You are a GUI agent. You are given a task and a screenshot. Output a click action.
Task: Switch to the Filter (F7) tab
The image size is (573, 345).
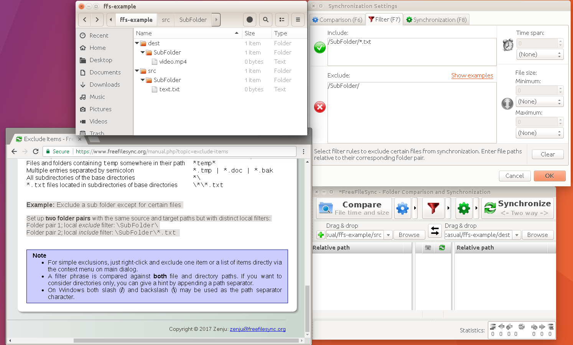pyautogui.click(x=384, y=19)
